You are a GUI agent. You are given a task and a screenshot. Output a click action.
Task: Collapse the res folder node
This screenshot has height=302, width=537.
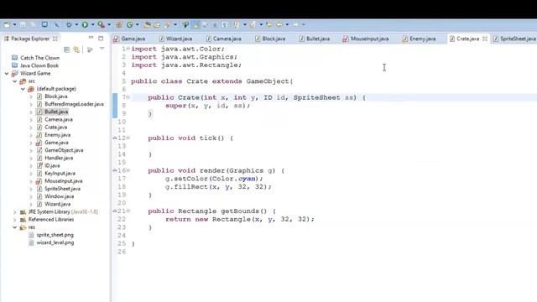(15, 227)
